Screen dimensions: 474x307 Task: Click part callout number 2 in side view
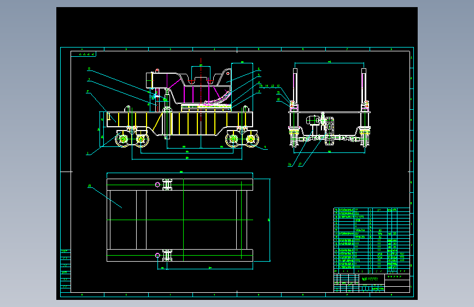point(87,91)
